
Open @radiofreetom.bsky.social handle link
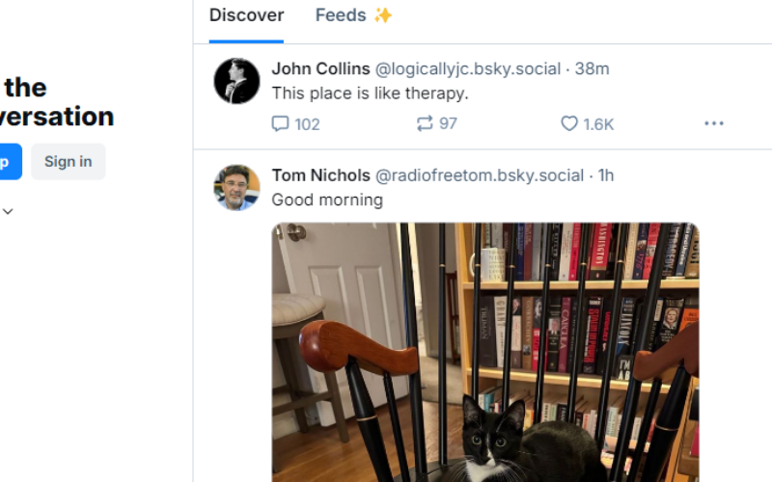coord(479,174)
